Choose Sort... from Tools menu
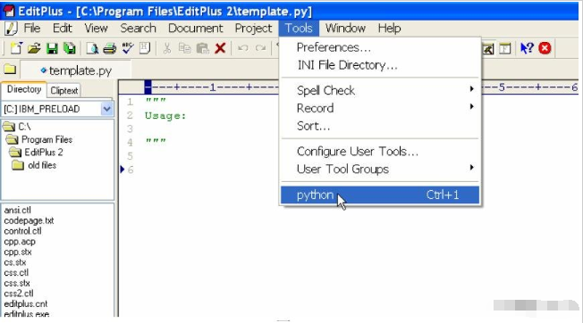The height and width of the screenshot is (323, 583). pos(380,126)
